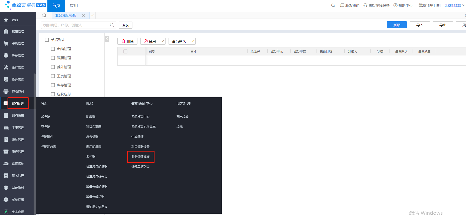This screenshot has width=466, height=215.
Task: Open the 禁用 dropdown arrow
Action: tap(162, 41)
